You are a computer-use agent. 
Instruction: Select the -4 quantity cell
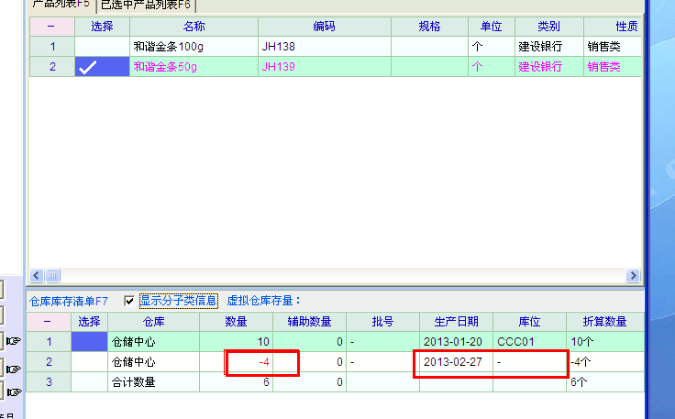pyautogui.click(x=262, y=361)
